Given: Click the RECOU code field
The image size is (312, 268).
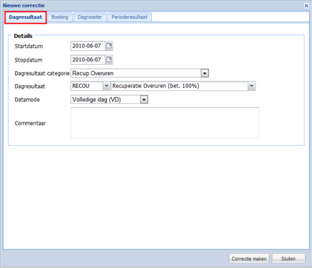Looking at the screenshot, I should (x=87, y=86).
